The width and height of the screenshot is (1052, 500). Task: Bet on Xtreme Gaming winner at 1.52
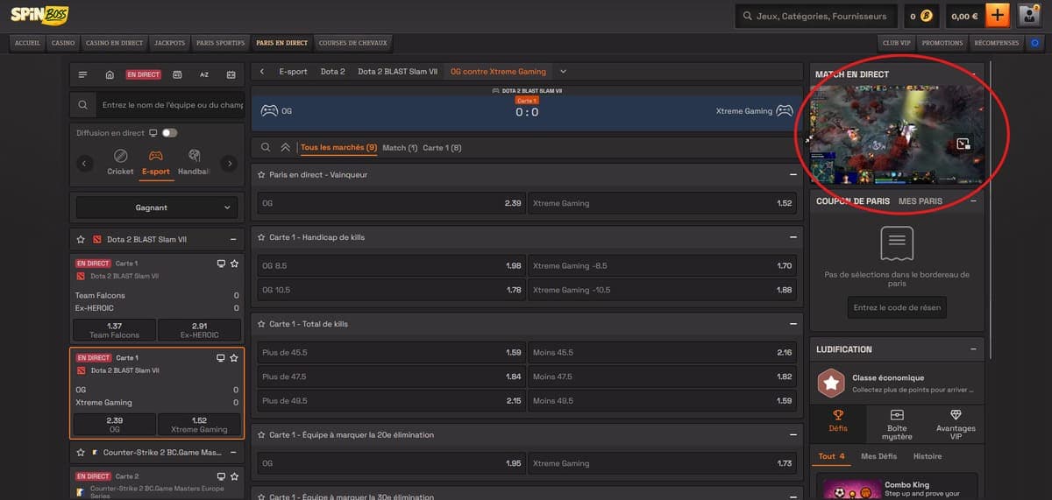coord(662,203)
